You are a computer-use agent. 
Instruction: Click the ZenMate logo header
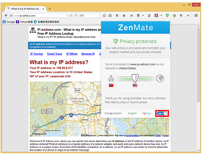(x=135, y=28)
